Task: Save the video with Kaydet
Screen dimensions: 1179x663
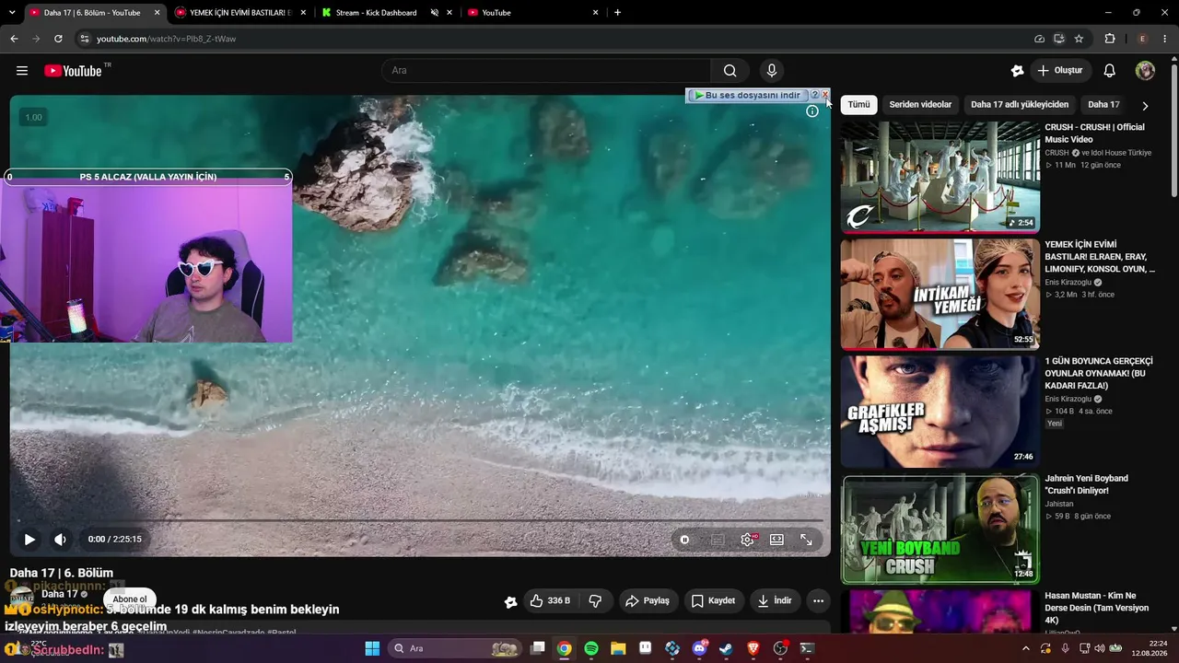Action: click(713, 600)
